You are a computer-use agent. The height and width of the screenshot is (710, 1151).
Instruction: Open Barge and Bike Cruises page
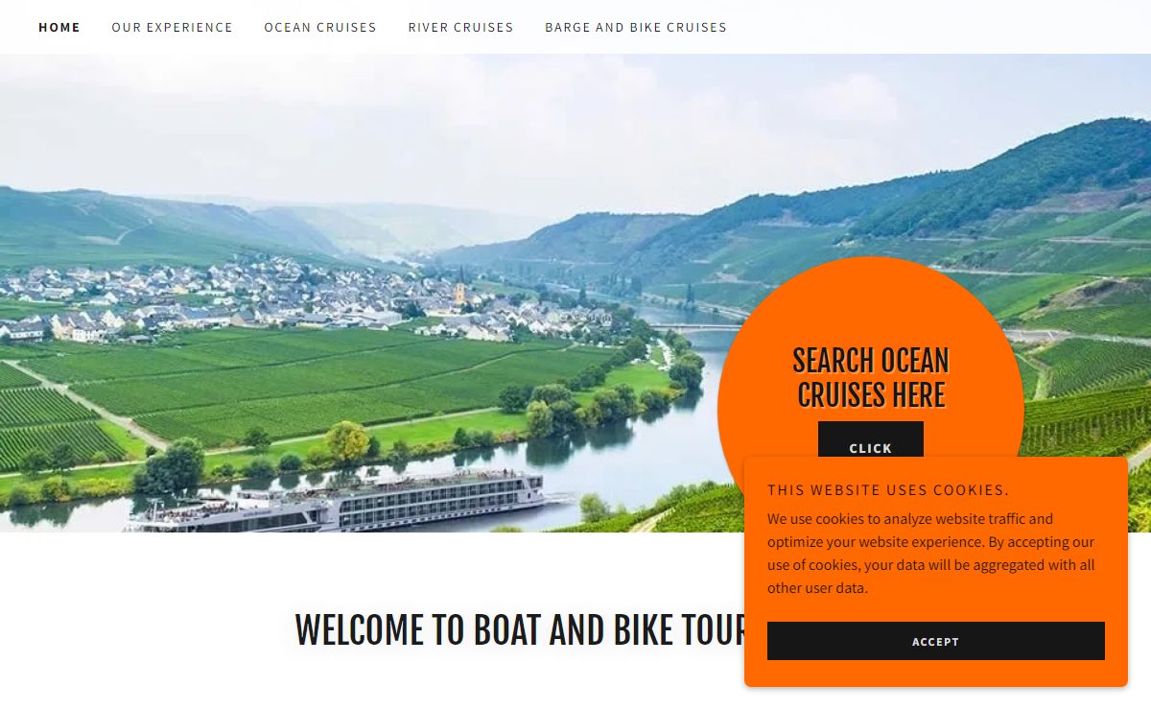point(636,27)
